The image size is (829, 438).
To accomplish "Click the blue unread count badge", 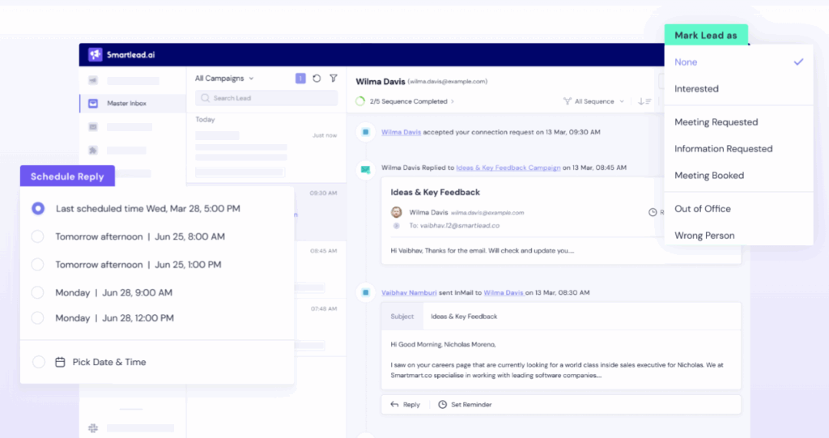I will coord(300,79).
